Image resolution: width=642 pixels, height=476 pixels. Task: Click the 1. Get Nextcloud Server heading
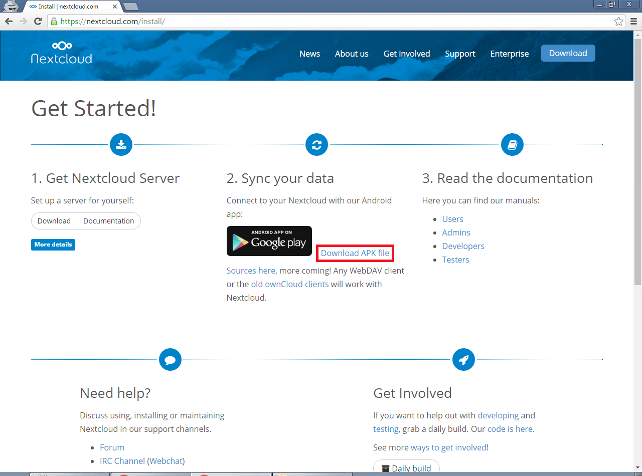pyautogui.click(x=105, y=178)
